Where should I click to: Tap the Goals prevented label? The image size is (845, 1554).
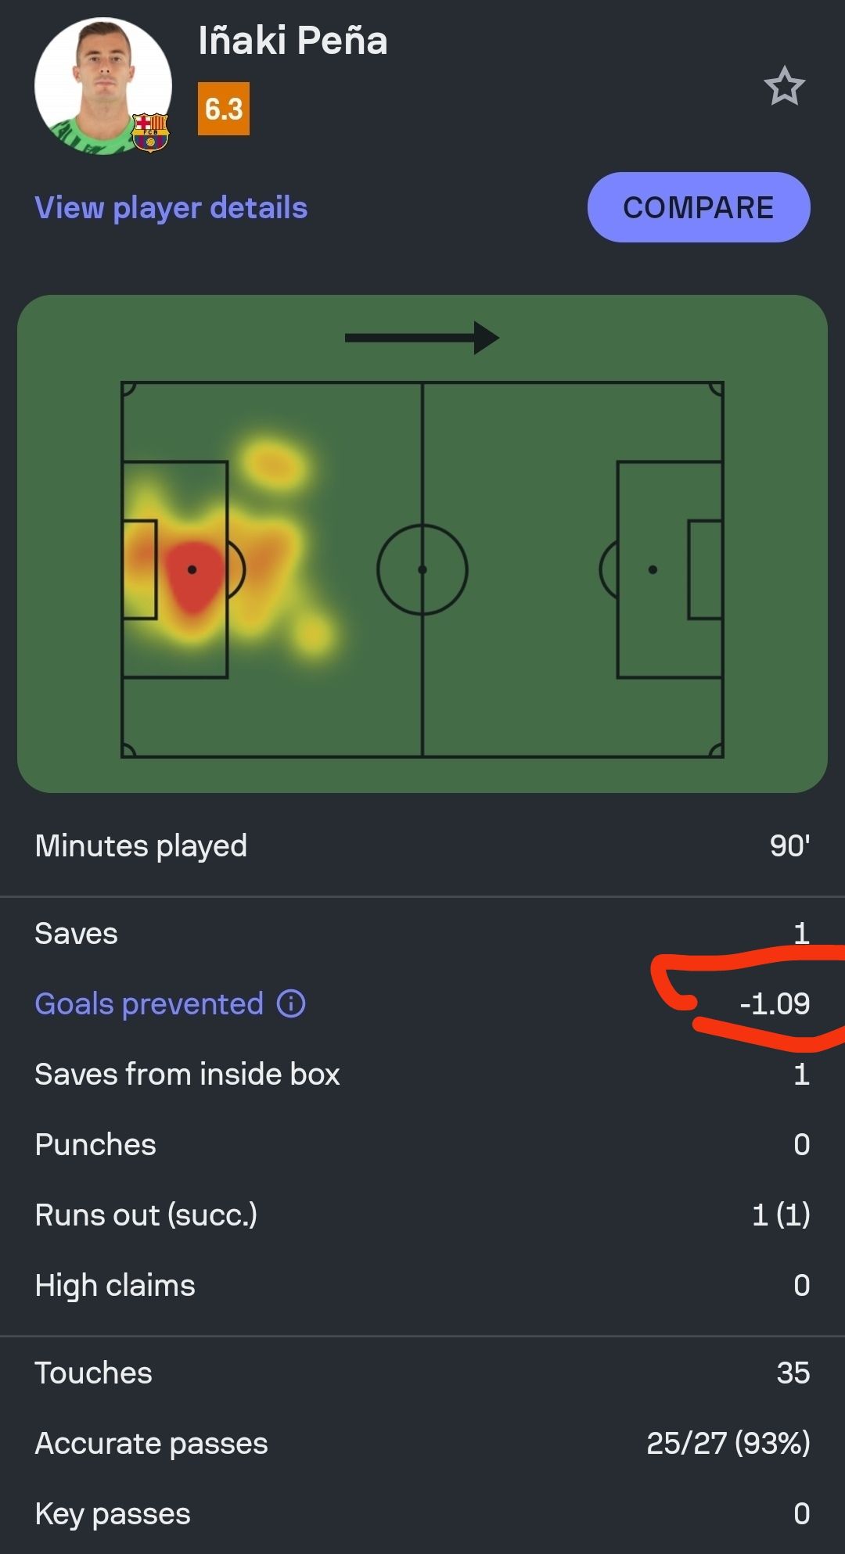[x=149, y=1003]
